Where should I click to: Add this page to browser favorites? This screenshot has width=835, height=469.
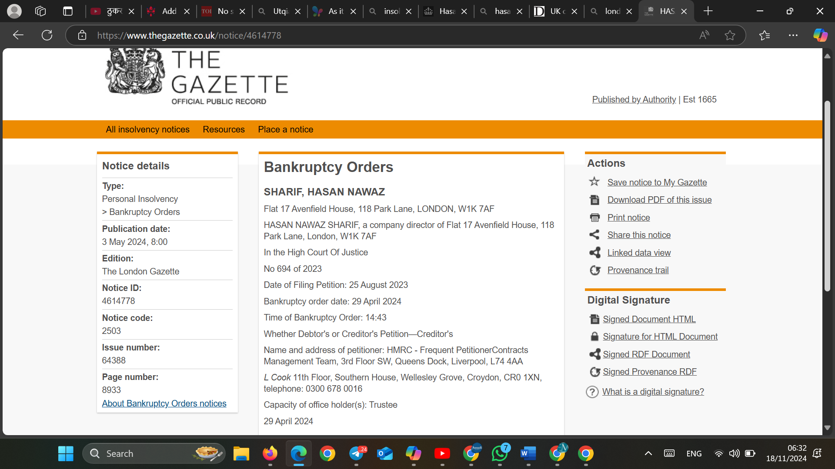pos(730,35)
